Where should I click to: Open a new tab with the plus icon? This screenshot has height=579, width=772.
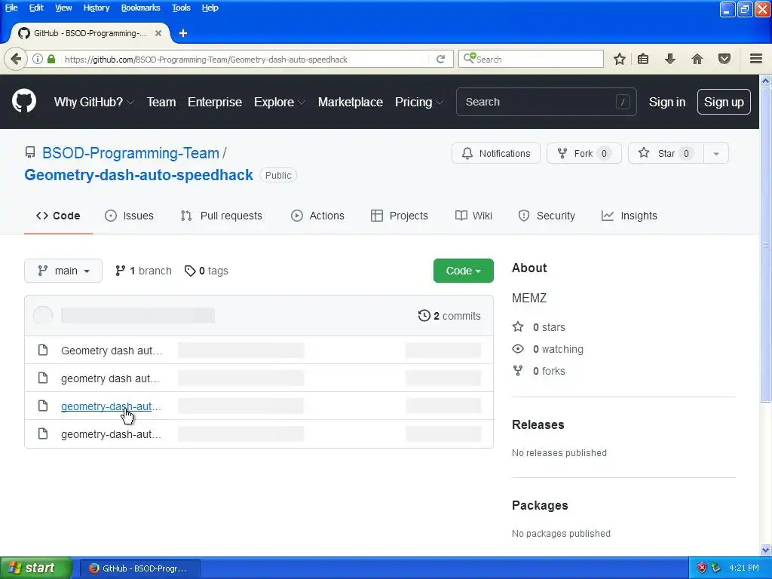[183, 33]
